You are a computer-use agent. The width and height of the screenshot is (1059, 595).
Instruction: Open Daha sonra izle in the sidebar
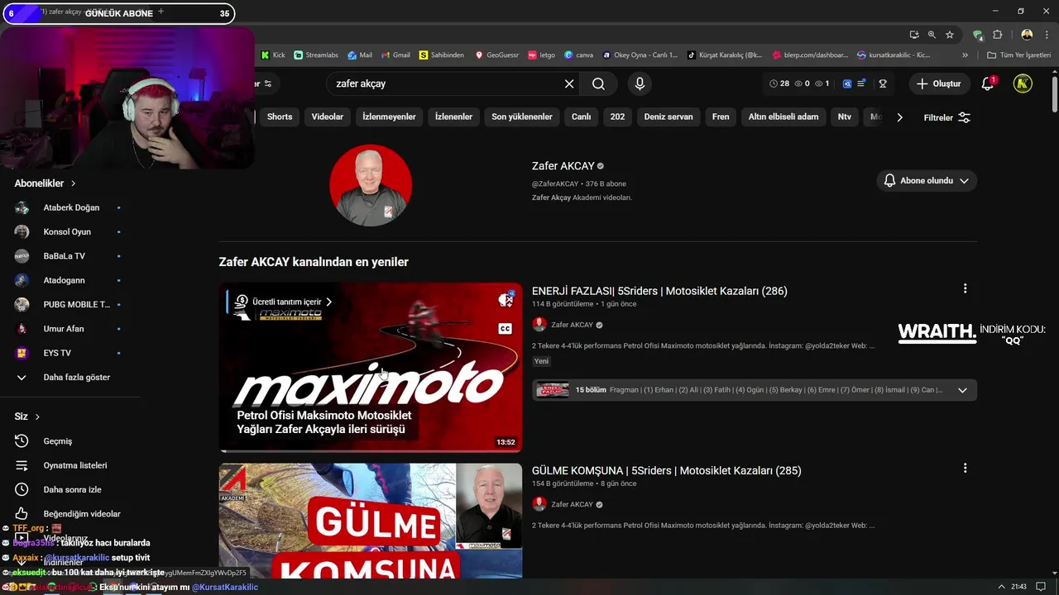click(72, 489)
